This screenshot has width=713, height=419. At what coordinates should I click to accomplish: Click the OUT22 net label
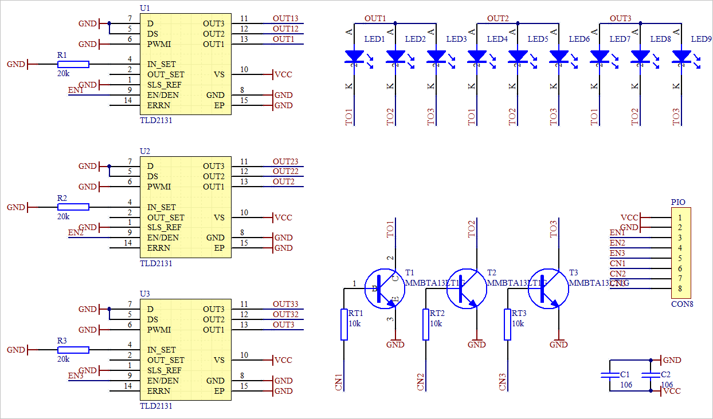(x=285, y=172)
